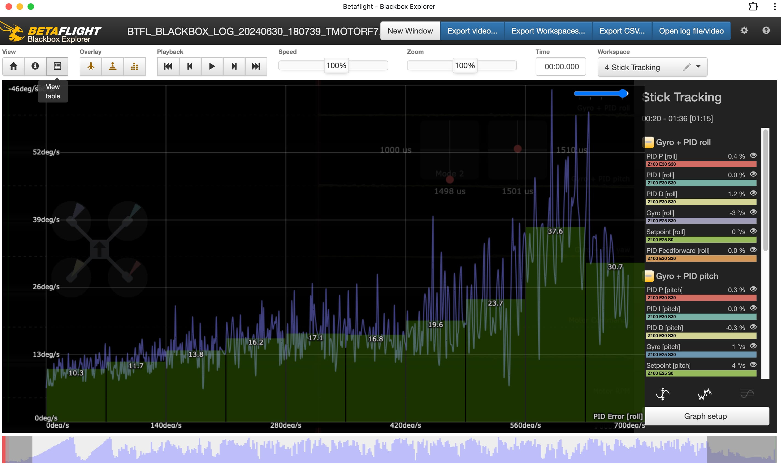
Task: Open the log header info icon
Action: tap(35, 67)
